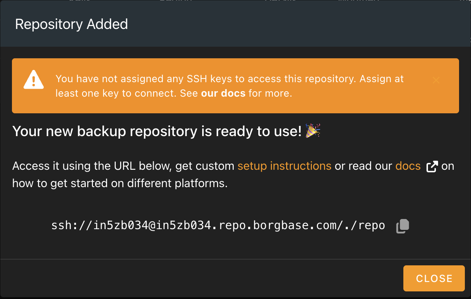The height and width of the screenshot is (299, 471).
Task: Click the backup repository ready heading
Action: click(x=152, y=131)
